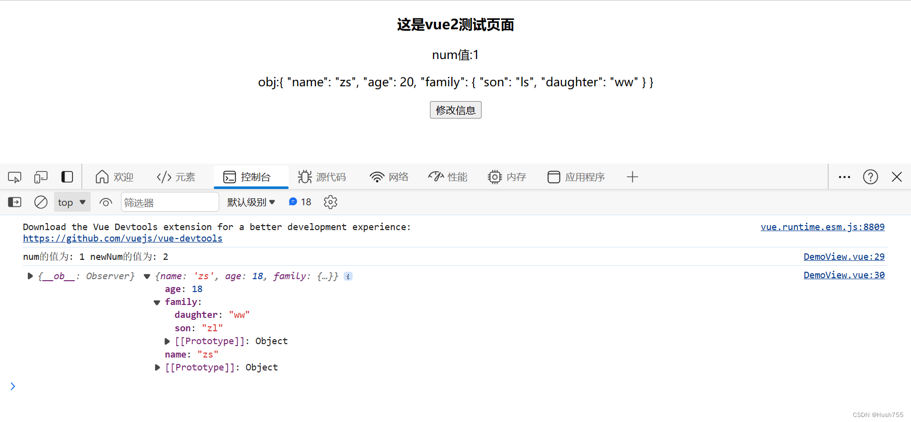
Task: Select the daughter: "ww" row
Action: point(212,315)
